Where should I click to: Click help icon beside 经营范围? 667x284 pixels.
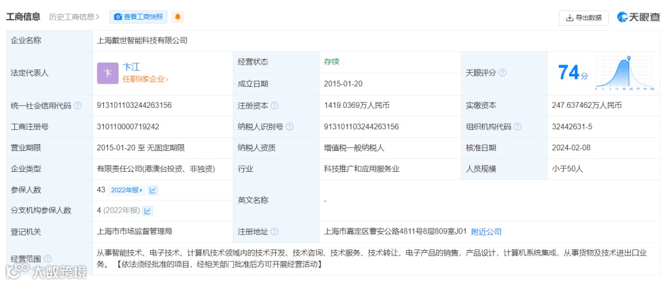[x=47, y=259]
